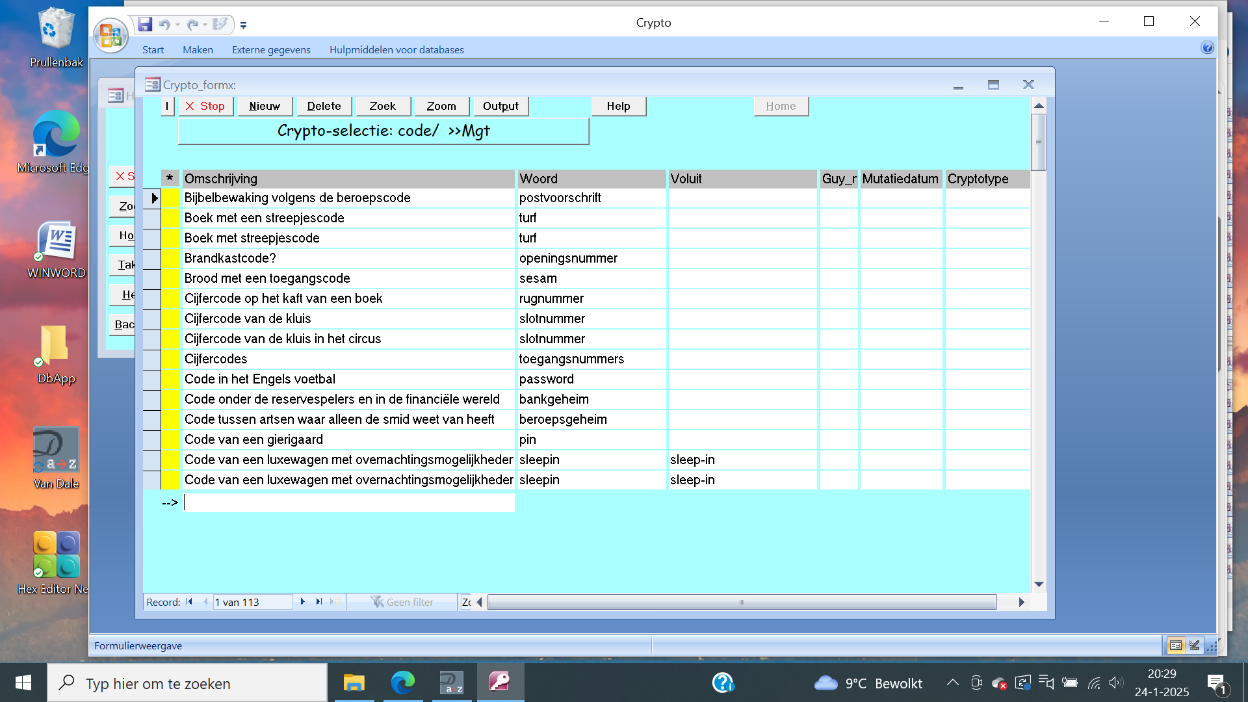The image size is (1248, 702).
Task: Click the new blank record navigation icon
Action: pyautogui.click(x=335, y=602)
